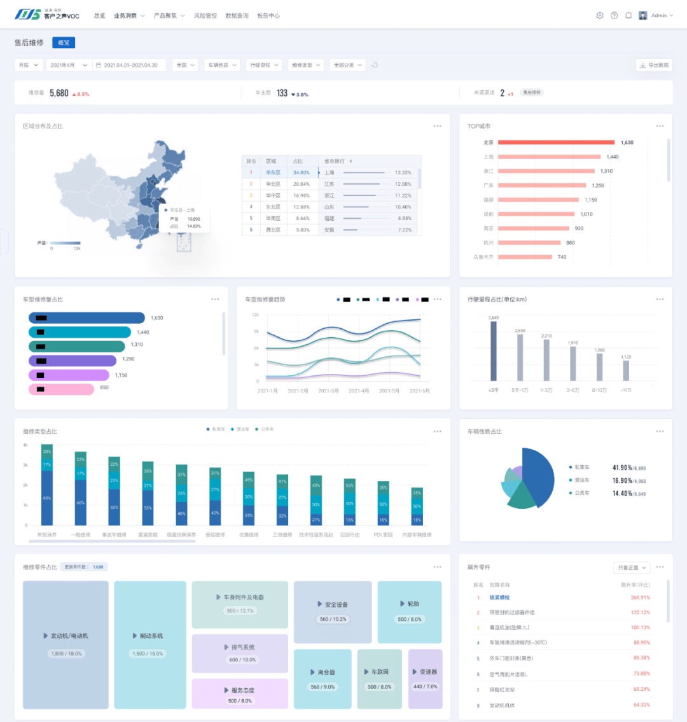
Task: Open the 维修类型 filter dropdown
Action: pos(306,65)
